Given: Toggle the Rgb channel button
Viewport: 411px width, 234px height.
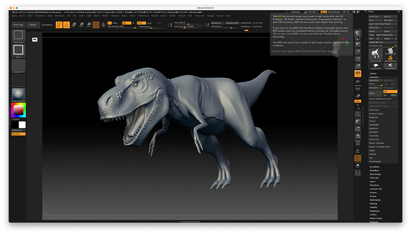Looking at the screenshot, I should point(127,23).
